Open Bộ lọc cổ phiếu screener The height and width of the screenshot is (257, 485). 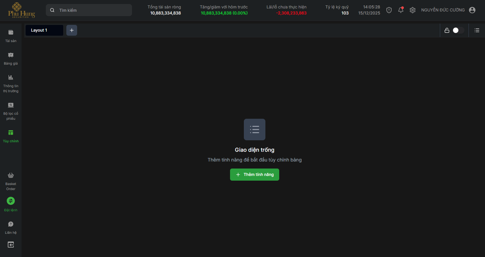[11, 105]
